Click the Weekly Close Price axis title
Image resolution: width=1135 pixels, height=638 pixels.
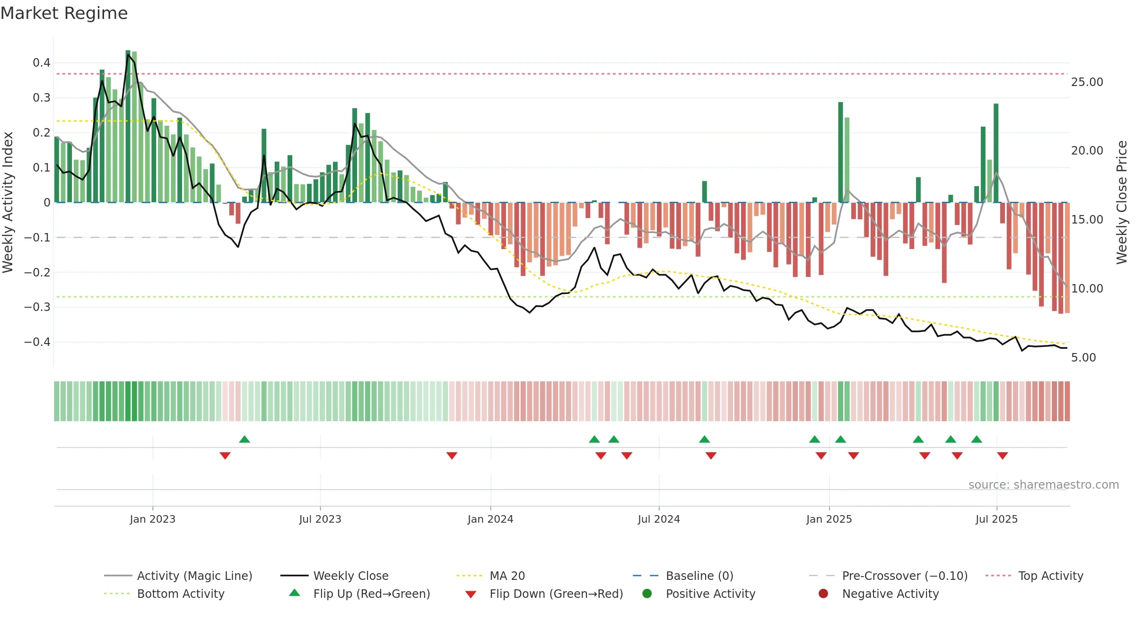[1122, 202]
